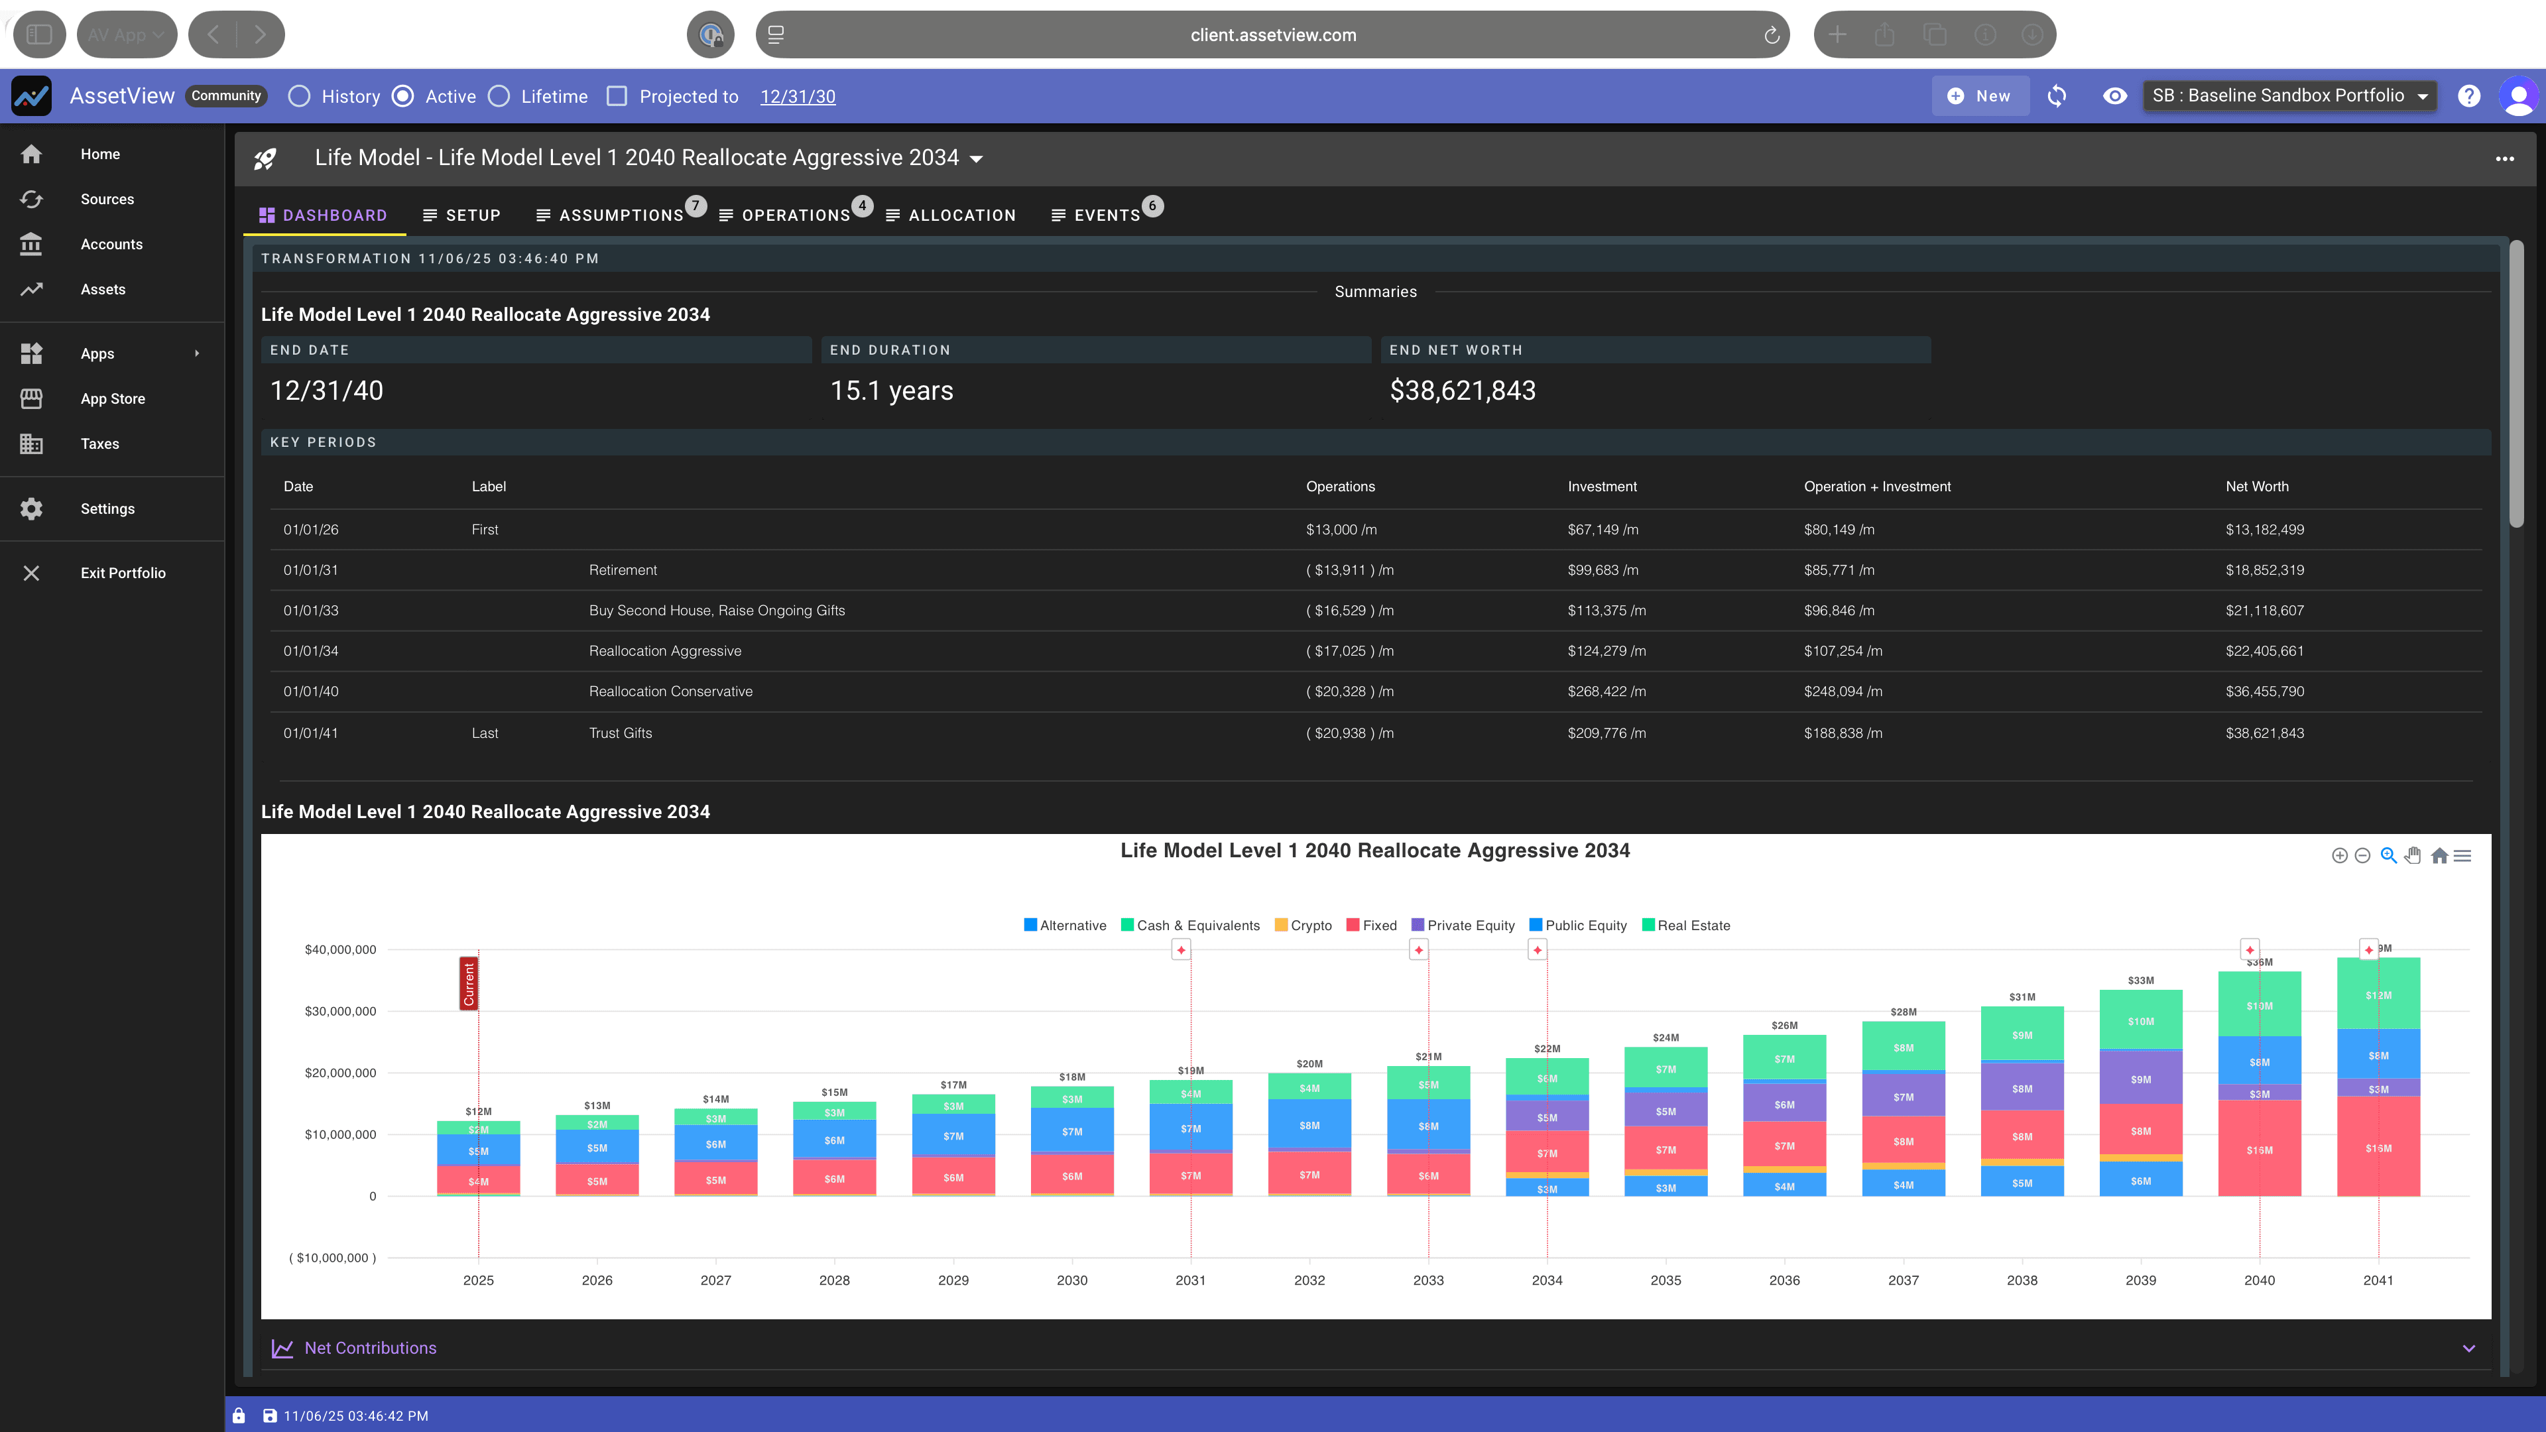Switch to the Lifetime radio option
Image resolution: width=2546 pixels, height=1432 pixels.
[x=500, y=96]
